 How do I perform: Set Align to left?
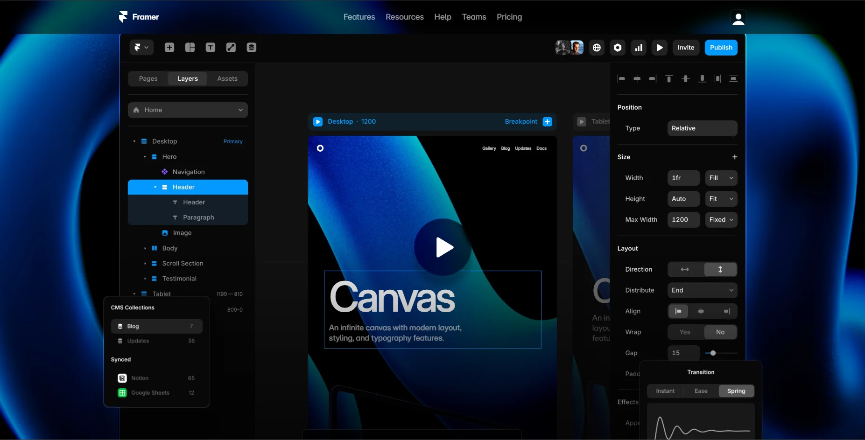678,311
